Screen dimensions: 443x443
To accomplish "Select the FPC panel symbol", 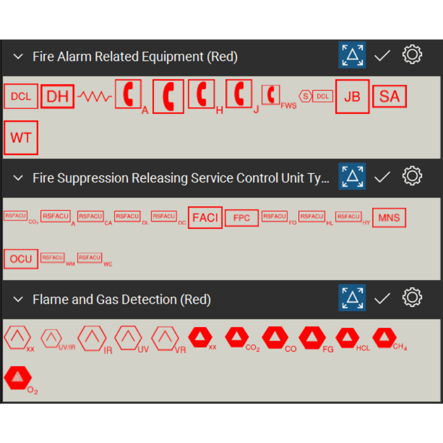I will click(241, 218).
